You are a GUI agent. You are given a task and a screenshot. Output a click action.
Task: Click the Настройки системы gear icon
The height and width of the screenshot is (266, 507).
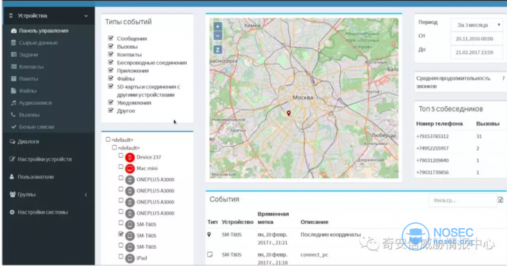pyautogui.click(x=12, y=212)
